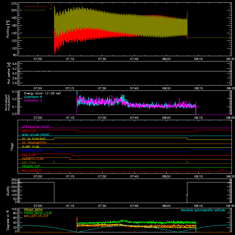Click the 08:00 tick label under Roll period plot
This screenshot has height=235, width=235.
[x=166, y=88]
